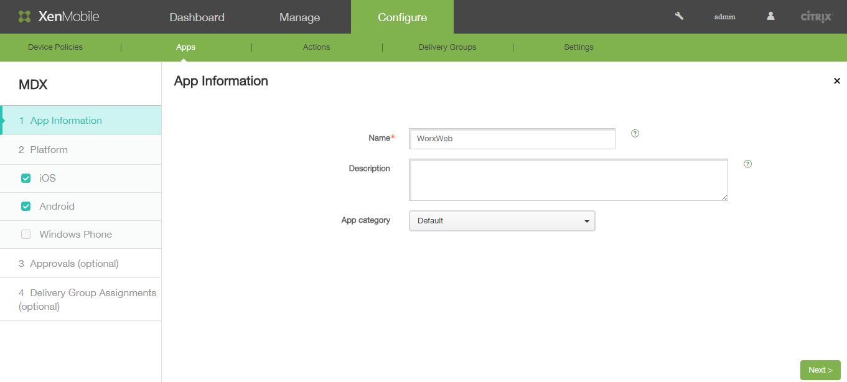Show help for the Name field
The height and width of the screenshot is (382, 847).
coord(635,133)
